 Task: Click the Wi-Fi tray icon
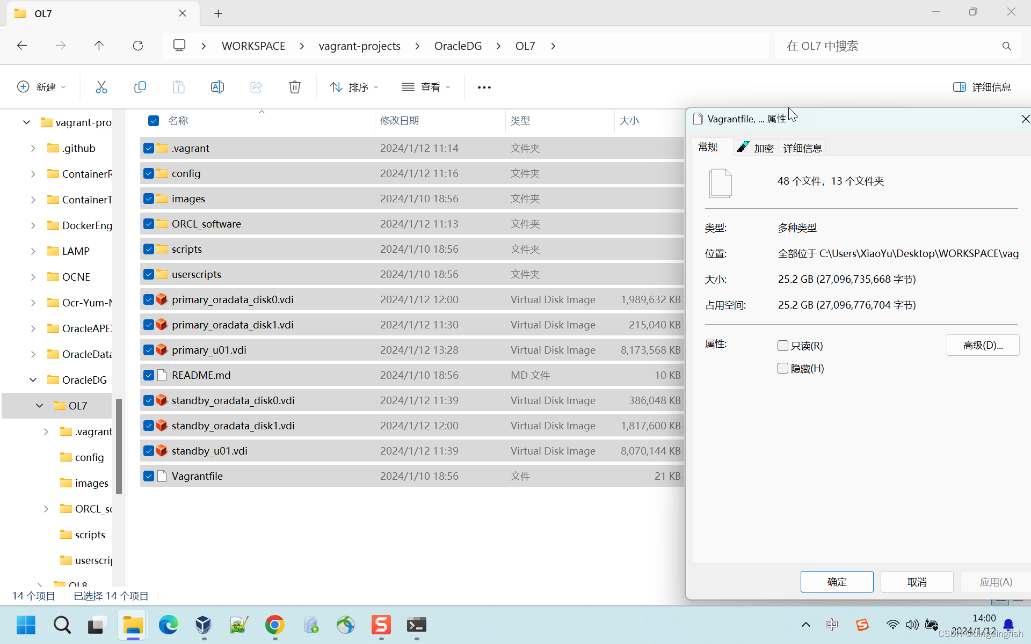892,625
